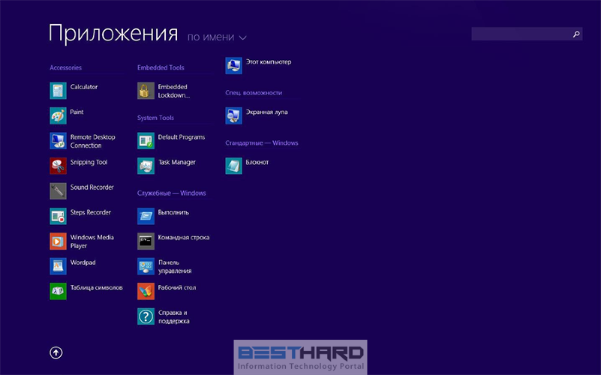
Task: Launch Default Programs icon
Action: pos(146,141)
